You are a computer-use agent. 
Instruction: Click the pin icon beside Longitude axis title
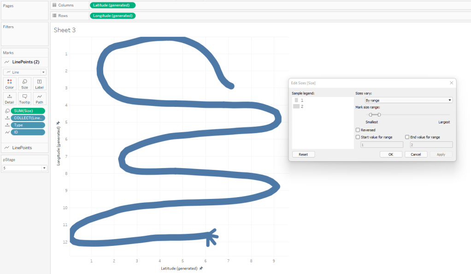pyautogui.click(x=58, y=123)
